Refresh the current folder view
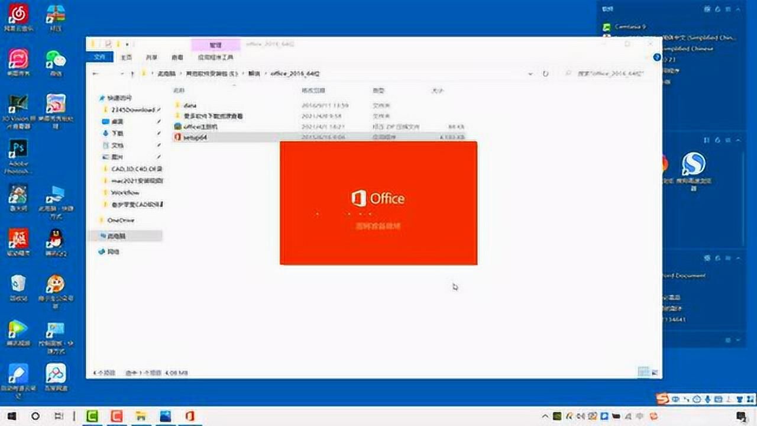Screen dimensions: 757x426 pos(545,74)
